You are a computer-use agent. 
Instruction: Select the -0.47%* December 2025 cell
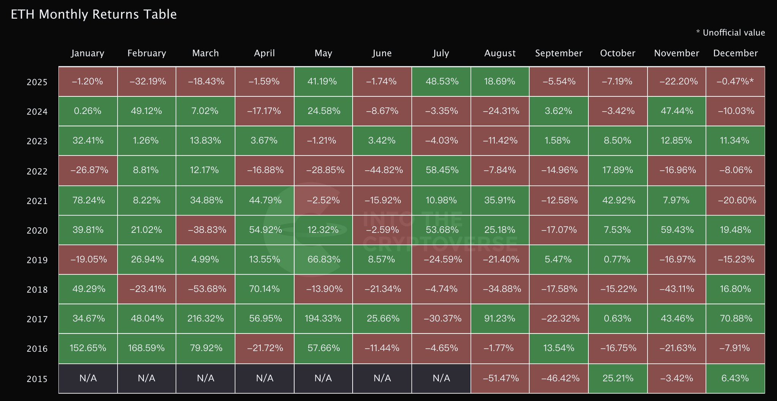(x=735, y=81)
